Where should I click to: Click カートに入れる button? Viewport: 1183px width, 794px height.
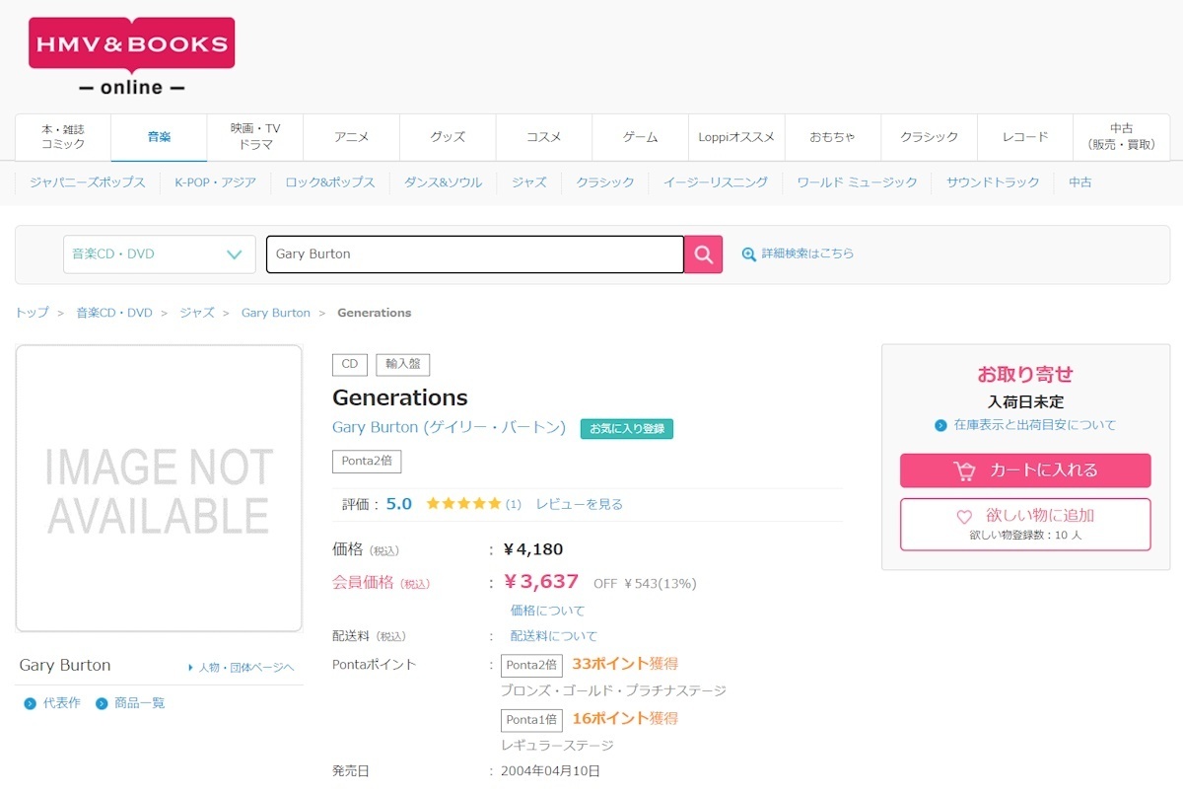(x=1025, y=470)
